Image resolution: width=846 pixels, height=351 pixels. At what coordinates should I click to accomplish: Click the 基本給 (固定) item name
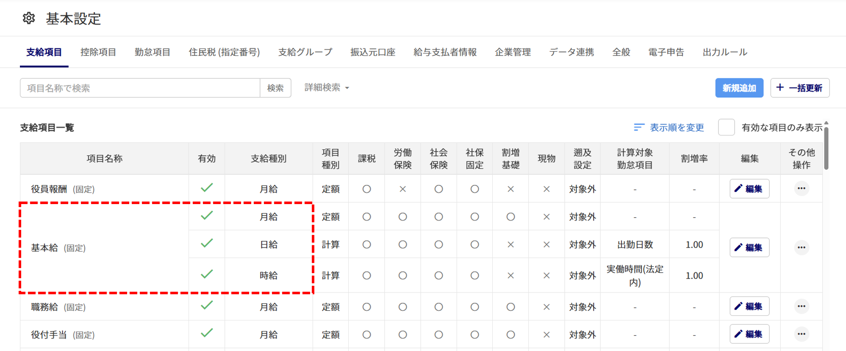[58, 248]
